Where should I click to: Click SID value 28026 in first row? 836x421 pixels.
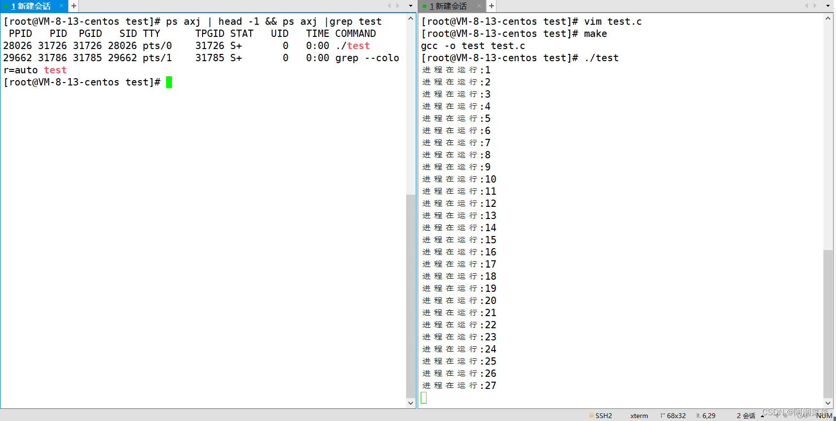click(122, 46)
